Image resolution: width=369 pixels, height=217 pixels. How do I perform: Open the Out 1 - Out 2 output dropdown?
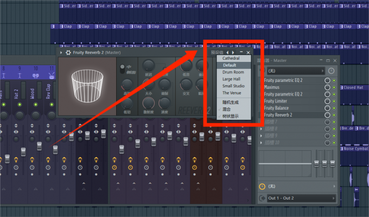point(301,198)
